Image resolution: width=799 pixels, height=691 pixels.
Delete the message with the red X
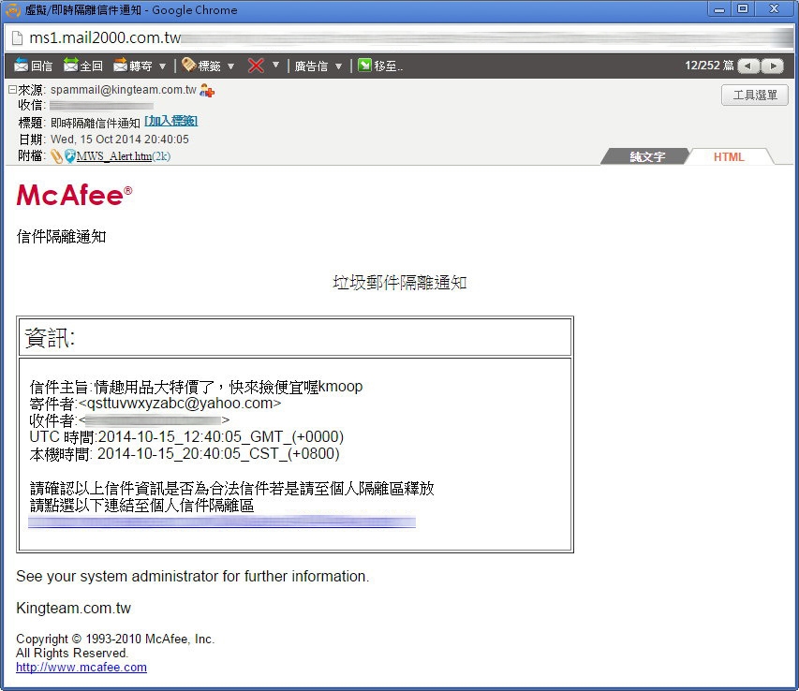coord(256,66)
